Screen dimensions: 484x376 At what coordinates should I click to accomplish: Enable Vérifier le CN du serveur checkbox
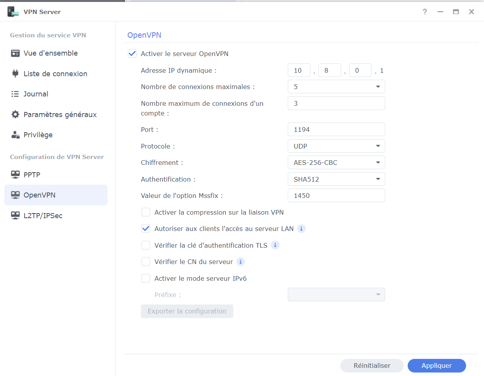(146, 262)
